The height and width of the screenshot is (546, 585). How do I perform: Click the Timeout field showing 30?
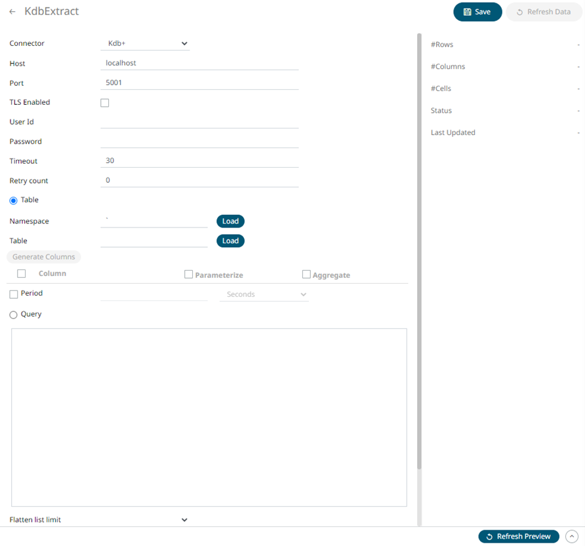[199, 161]
